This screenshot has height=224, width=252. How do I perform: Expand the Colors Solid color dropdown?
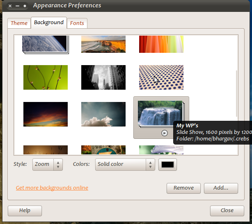click(x=125, y=165)
